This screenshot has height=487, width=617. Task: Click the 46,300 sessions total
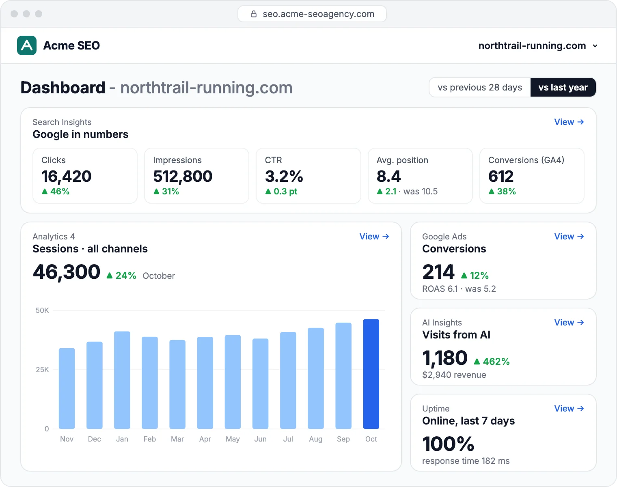click(67, 272)
